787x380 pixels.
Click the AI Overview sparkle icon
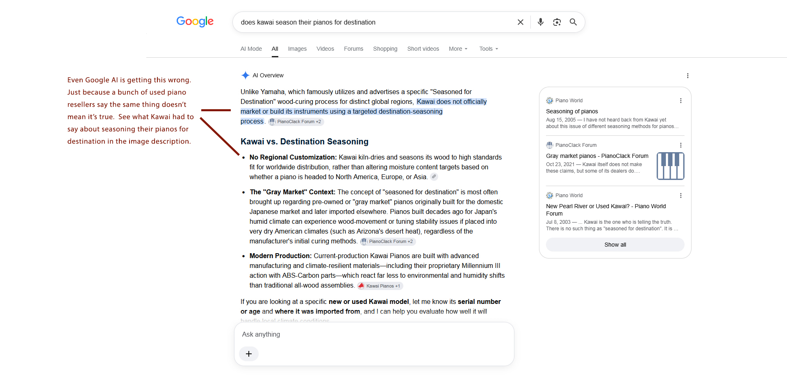(245, 75)
